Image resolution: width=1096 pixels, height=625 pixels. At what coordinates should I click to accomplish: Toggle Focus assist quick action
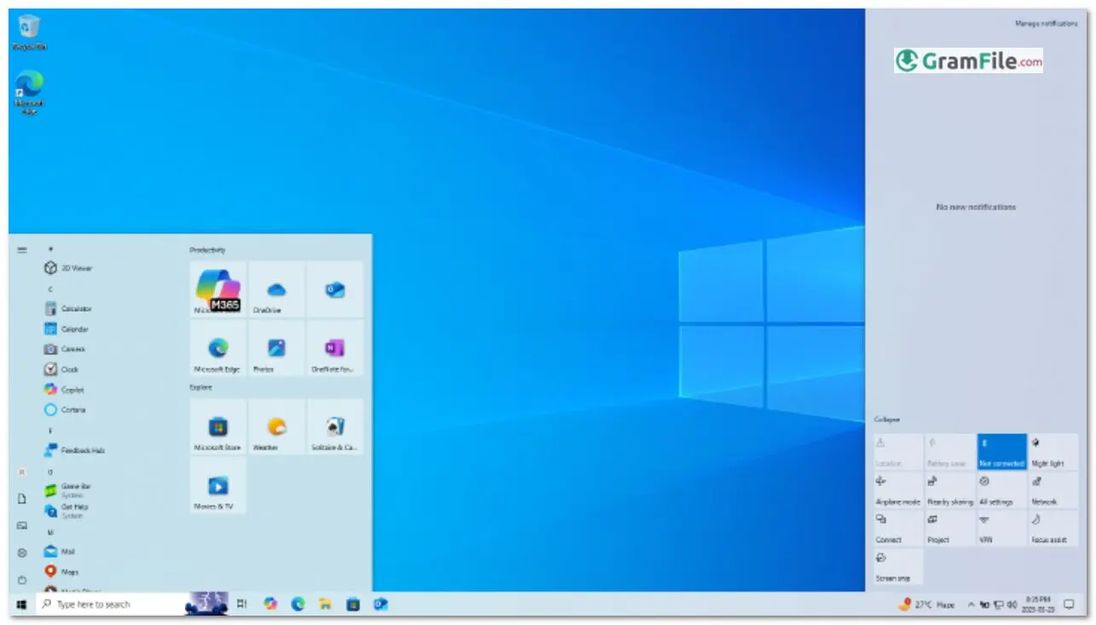1053,529
